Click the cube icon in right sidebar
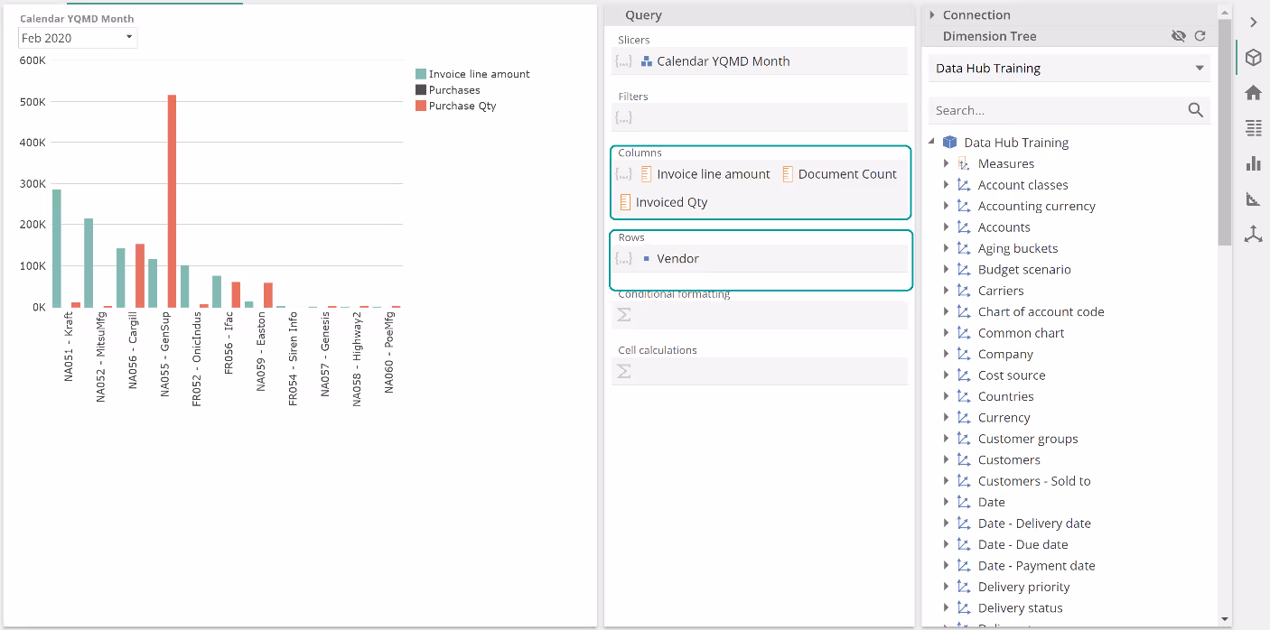 pos(1253,58)
